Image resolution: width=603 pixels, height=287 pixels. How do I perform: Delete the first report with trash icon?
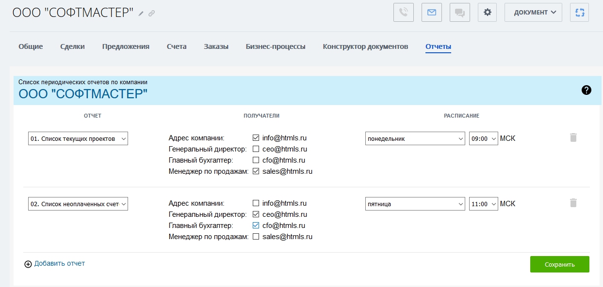click(573, 138)
